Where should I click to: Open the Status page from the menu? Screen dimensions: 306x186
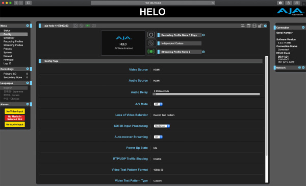(x=7, y=31)
